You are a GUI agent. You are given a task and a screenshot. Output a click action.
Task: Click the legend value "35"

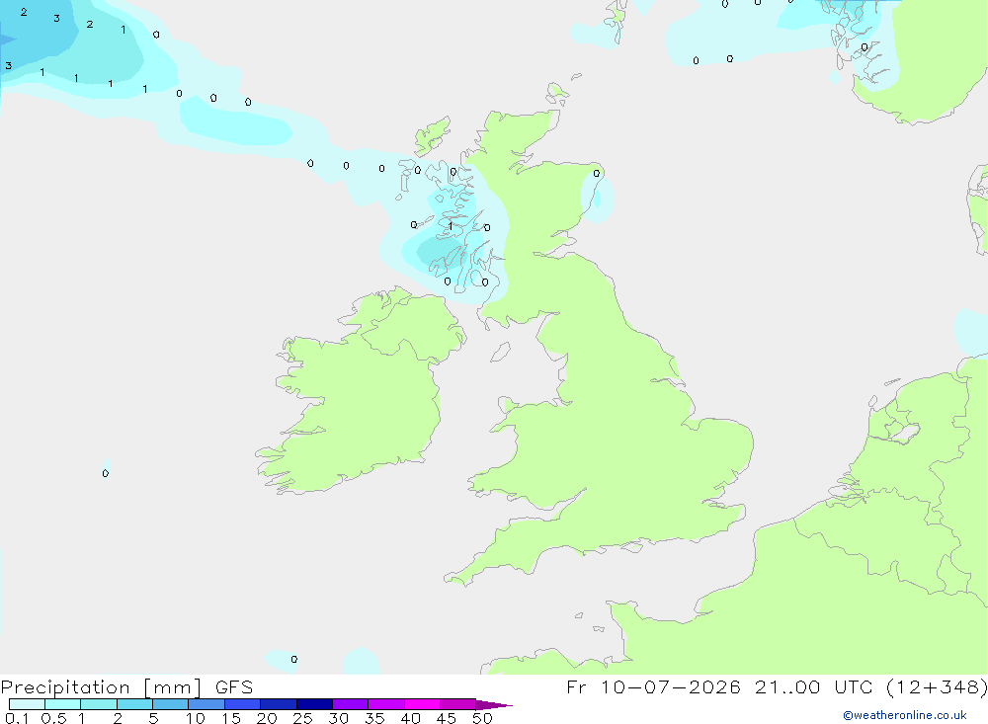click(x=374, y=718)
